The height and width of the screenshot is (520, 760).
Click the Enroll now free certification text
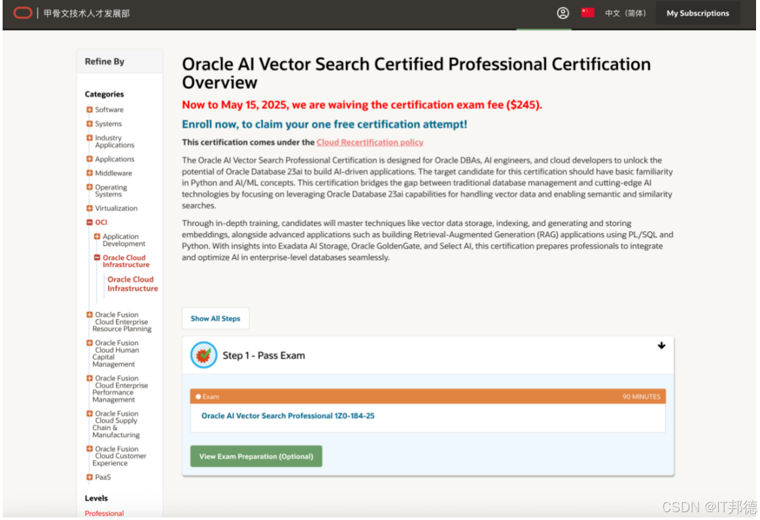tap(324, 124)
